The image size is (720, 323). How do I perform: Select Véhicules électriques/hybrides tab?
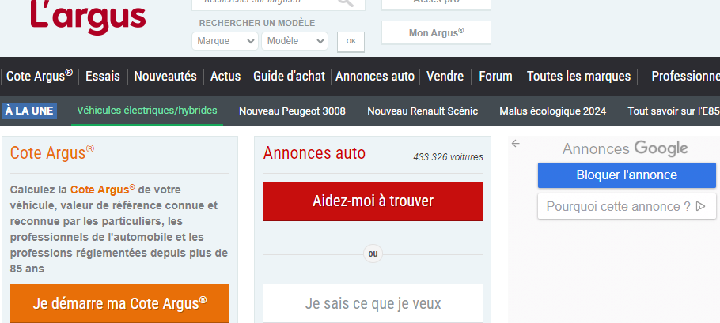point(147,111)
